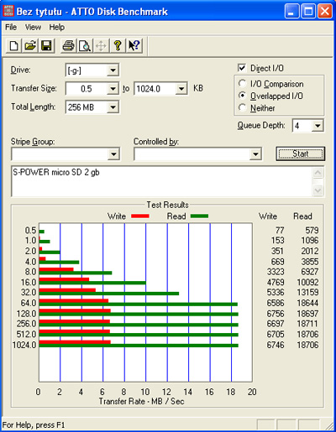Select the I/O Comparison radio button
The width and height of the screenshot is (336, 432).
[x=242, y=84]
